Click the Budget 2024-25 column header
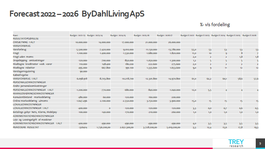This screenshot has width=265, height=149. click(118, 35)
